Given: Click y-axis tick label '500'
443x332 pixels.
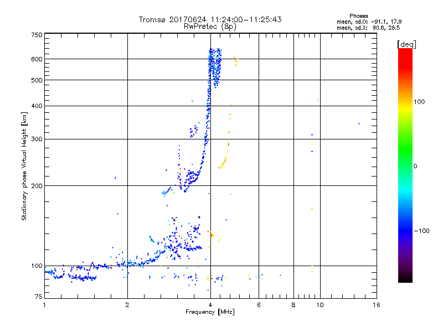Looking at the screenshot, I should point(37,80).
